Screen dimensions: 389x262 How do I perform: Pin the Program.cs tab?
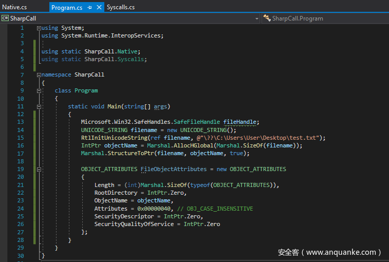[89, 8]
